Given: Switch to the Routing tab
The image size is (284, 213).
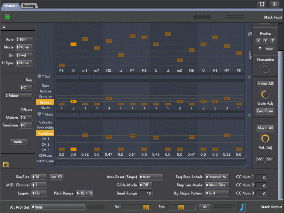Looking at the screenshot, I should tap(29, 6).
